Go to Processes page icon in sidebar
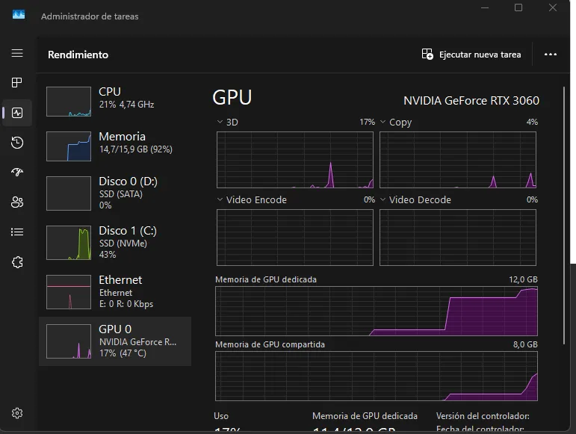The width and height of the screenshot is (576, 434). tap(17, 83)
